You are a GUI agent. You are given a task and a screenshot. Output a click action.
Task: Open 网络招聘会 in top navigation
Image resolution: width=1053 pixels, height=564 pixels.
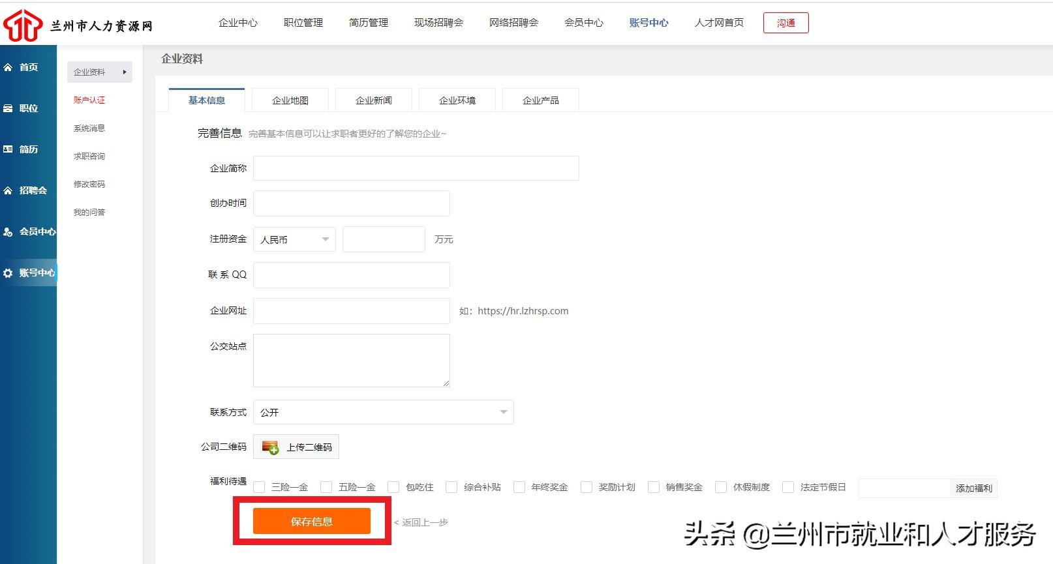click(514, 23)
